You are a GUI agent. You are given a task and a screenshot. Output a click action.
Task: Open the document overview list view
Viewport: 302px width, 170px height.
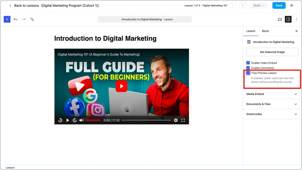click(32, 19)
